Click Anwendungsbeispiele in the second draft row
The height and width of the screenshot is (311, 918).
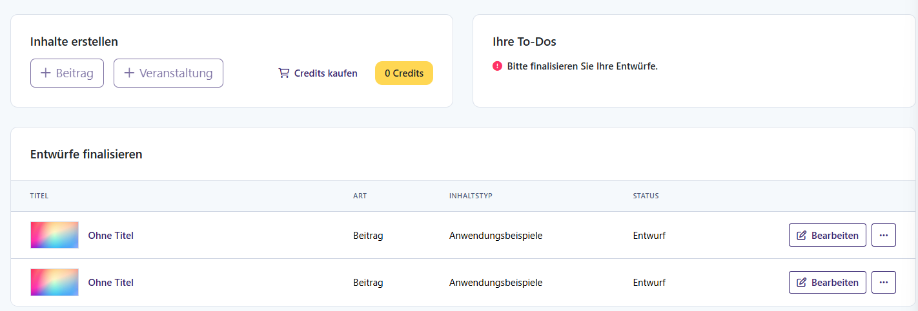tap(495, 283)
